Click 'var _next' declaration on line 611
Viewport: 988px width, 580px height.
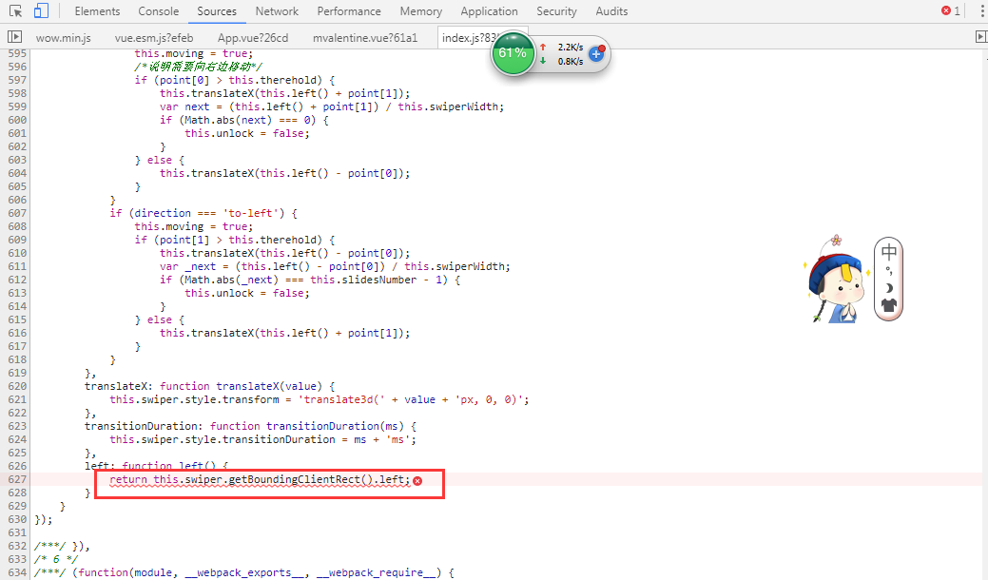click(x=187, y=266)
